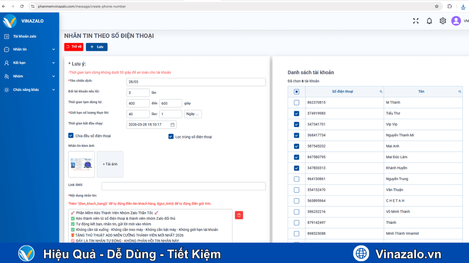Open the notification bell

point(429,21)
